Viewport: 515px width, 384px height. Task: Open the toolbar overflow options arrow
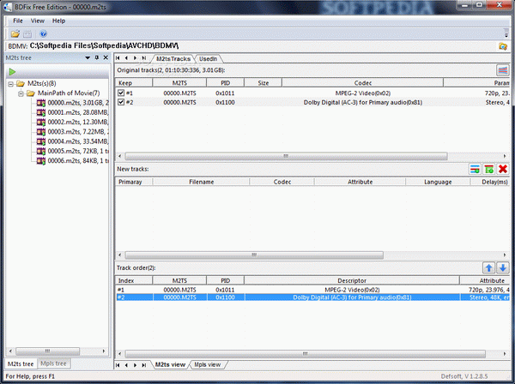pos(506,33)
